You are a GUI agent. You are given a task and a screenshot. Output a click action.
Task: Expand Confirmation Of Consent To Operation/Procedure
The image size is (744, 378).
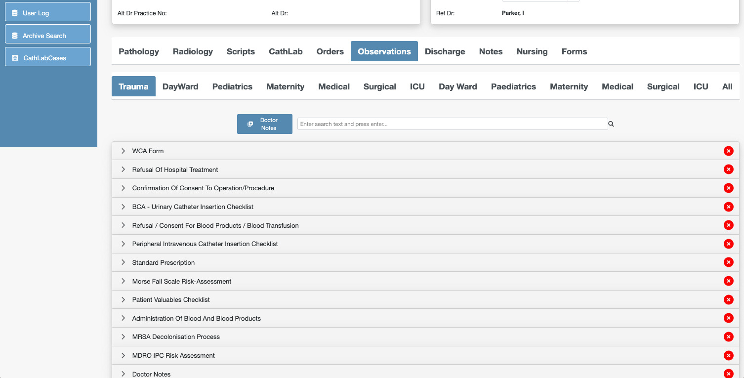124,188
